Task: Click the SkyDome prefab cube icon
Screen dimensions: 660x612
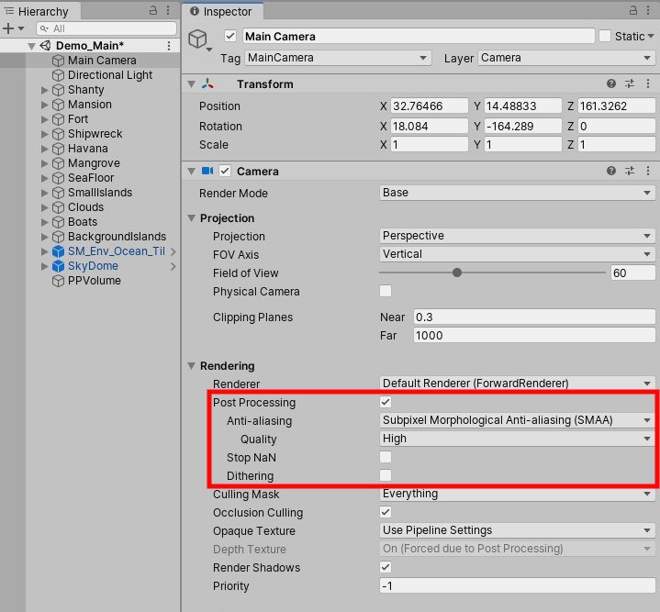Action: 58,266
